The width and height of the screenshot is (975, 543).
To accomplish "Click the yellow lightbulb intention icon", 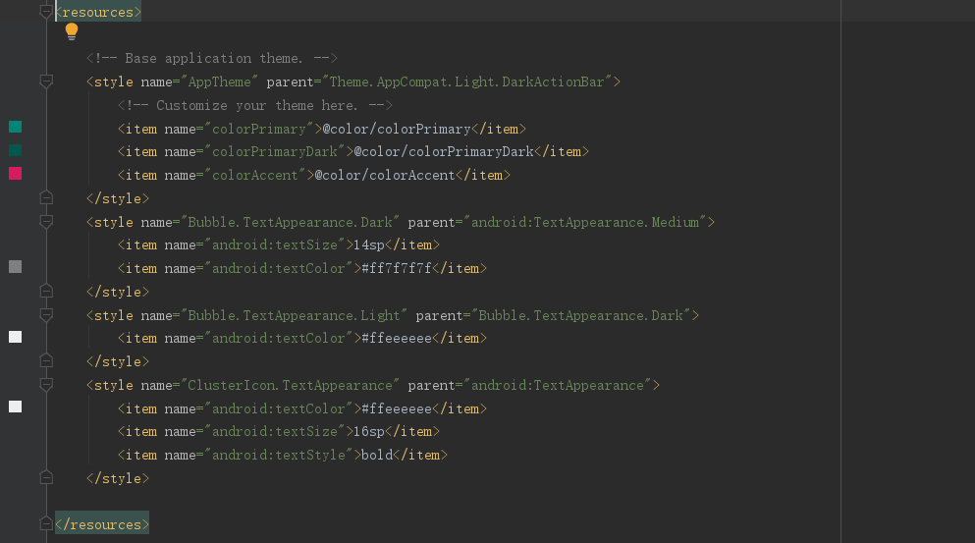I will point(72,31).
